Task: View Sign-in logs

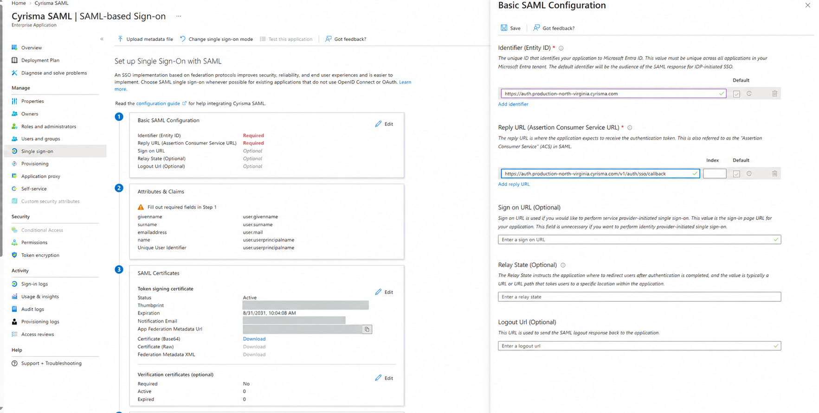Action: (34, 284)
